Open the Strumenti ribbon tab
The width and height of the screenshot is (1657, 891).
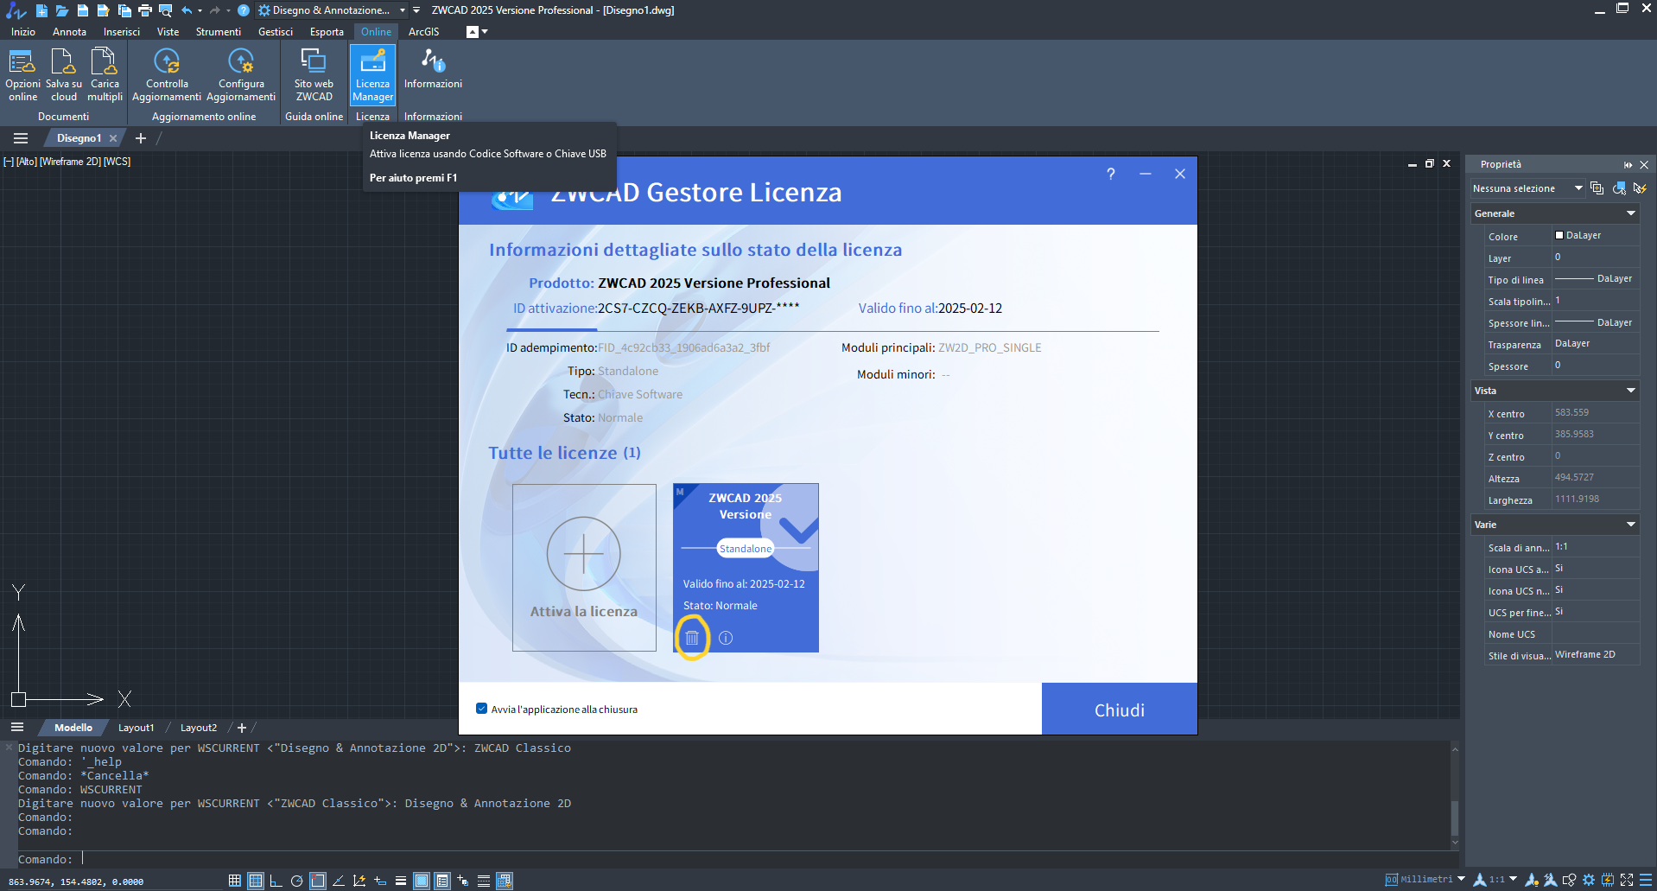click(219, 32)
